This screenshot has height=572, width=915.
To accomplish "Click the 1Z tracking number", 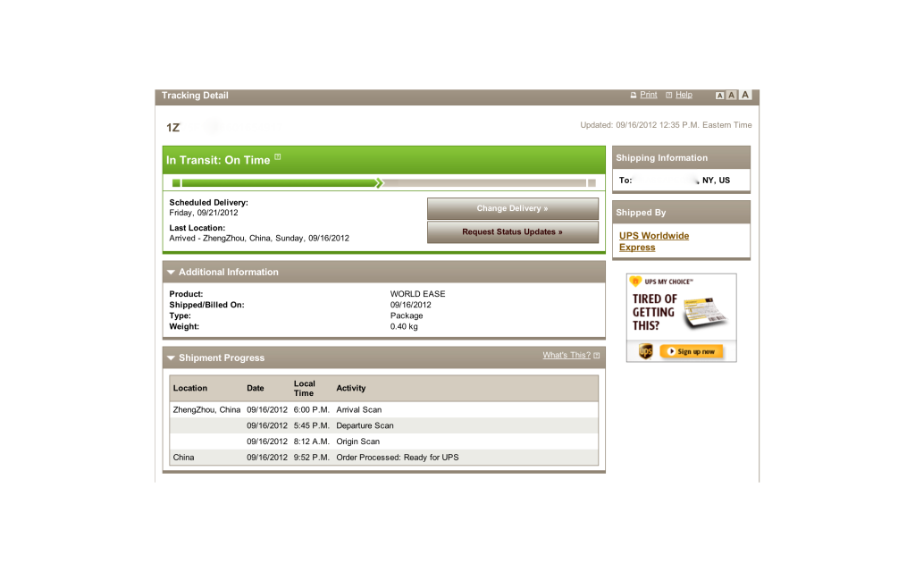I will point(172,127).
